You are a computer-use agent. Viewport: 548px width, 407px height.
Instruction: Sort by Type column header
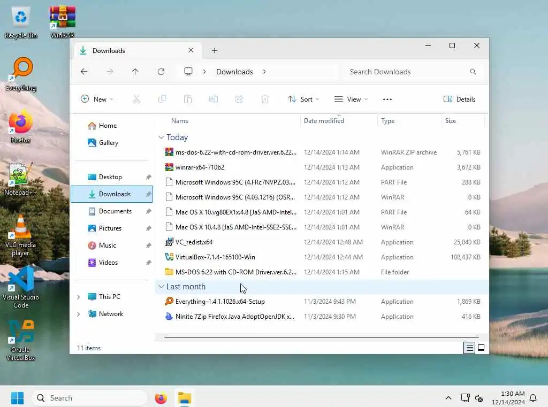pyautogui.click(x=387, y=121)
